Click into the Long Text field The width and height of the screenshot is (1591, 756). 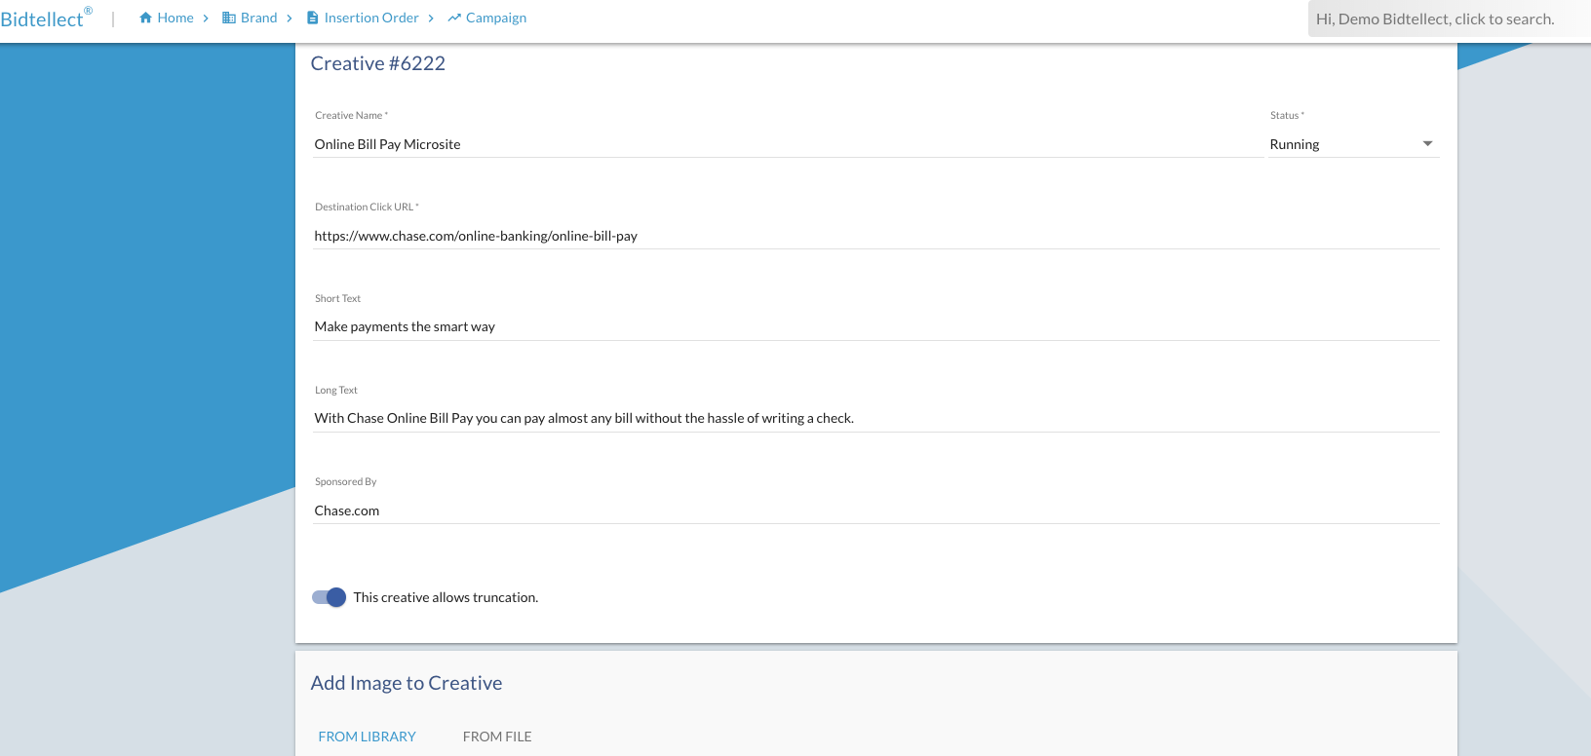coord(875,419)
